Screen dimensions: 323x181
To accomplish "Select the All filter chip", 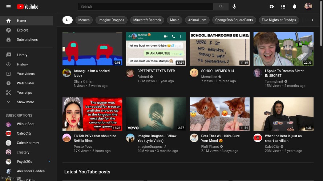I will click(x=67, y=20).
